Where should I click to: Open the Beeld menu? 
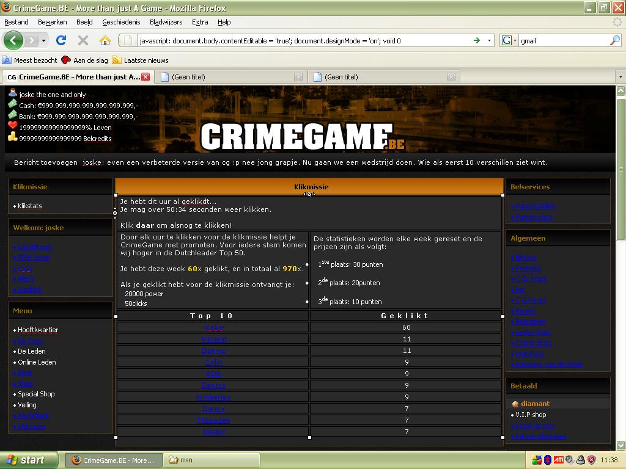pyautogui.click(x=84, y=22)
